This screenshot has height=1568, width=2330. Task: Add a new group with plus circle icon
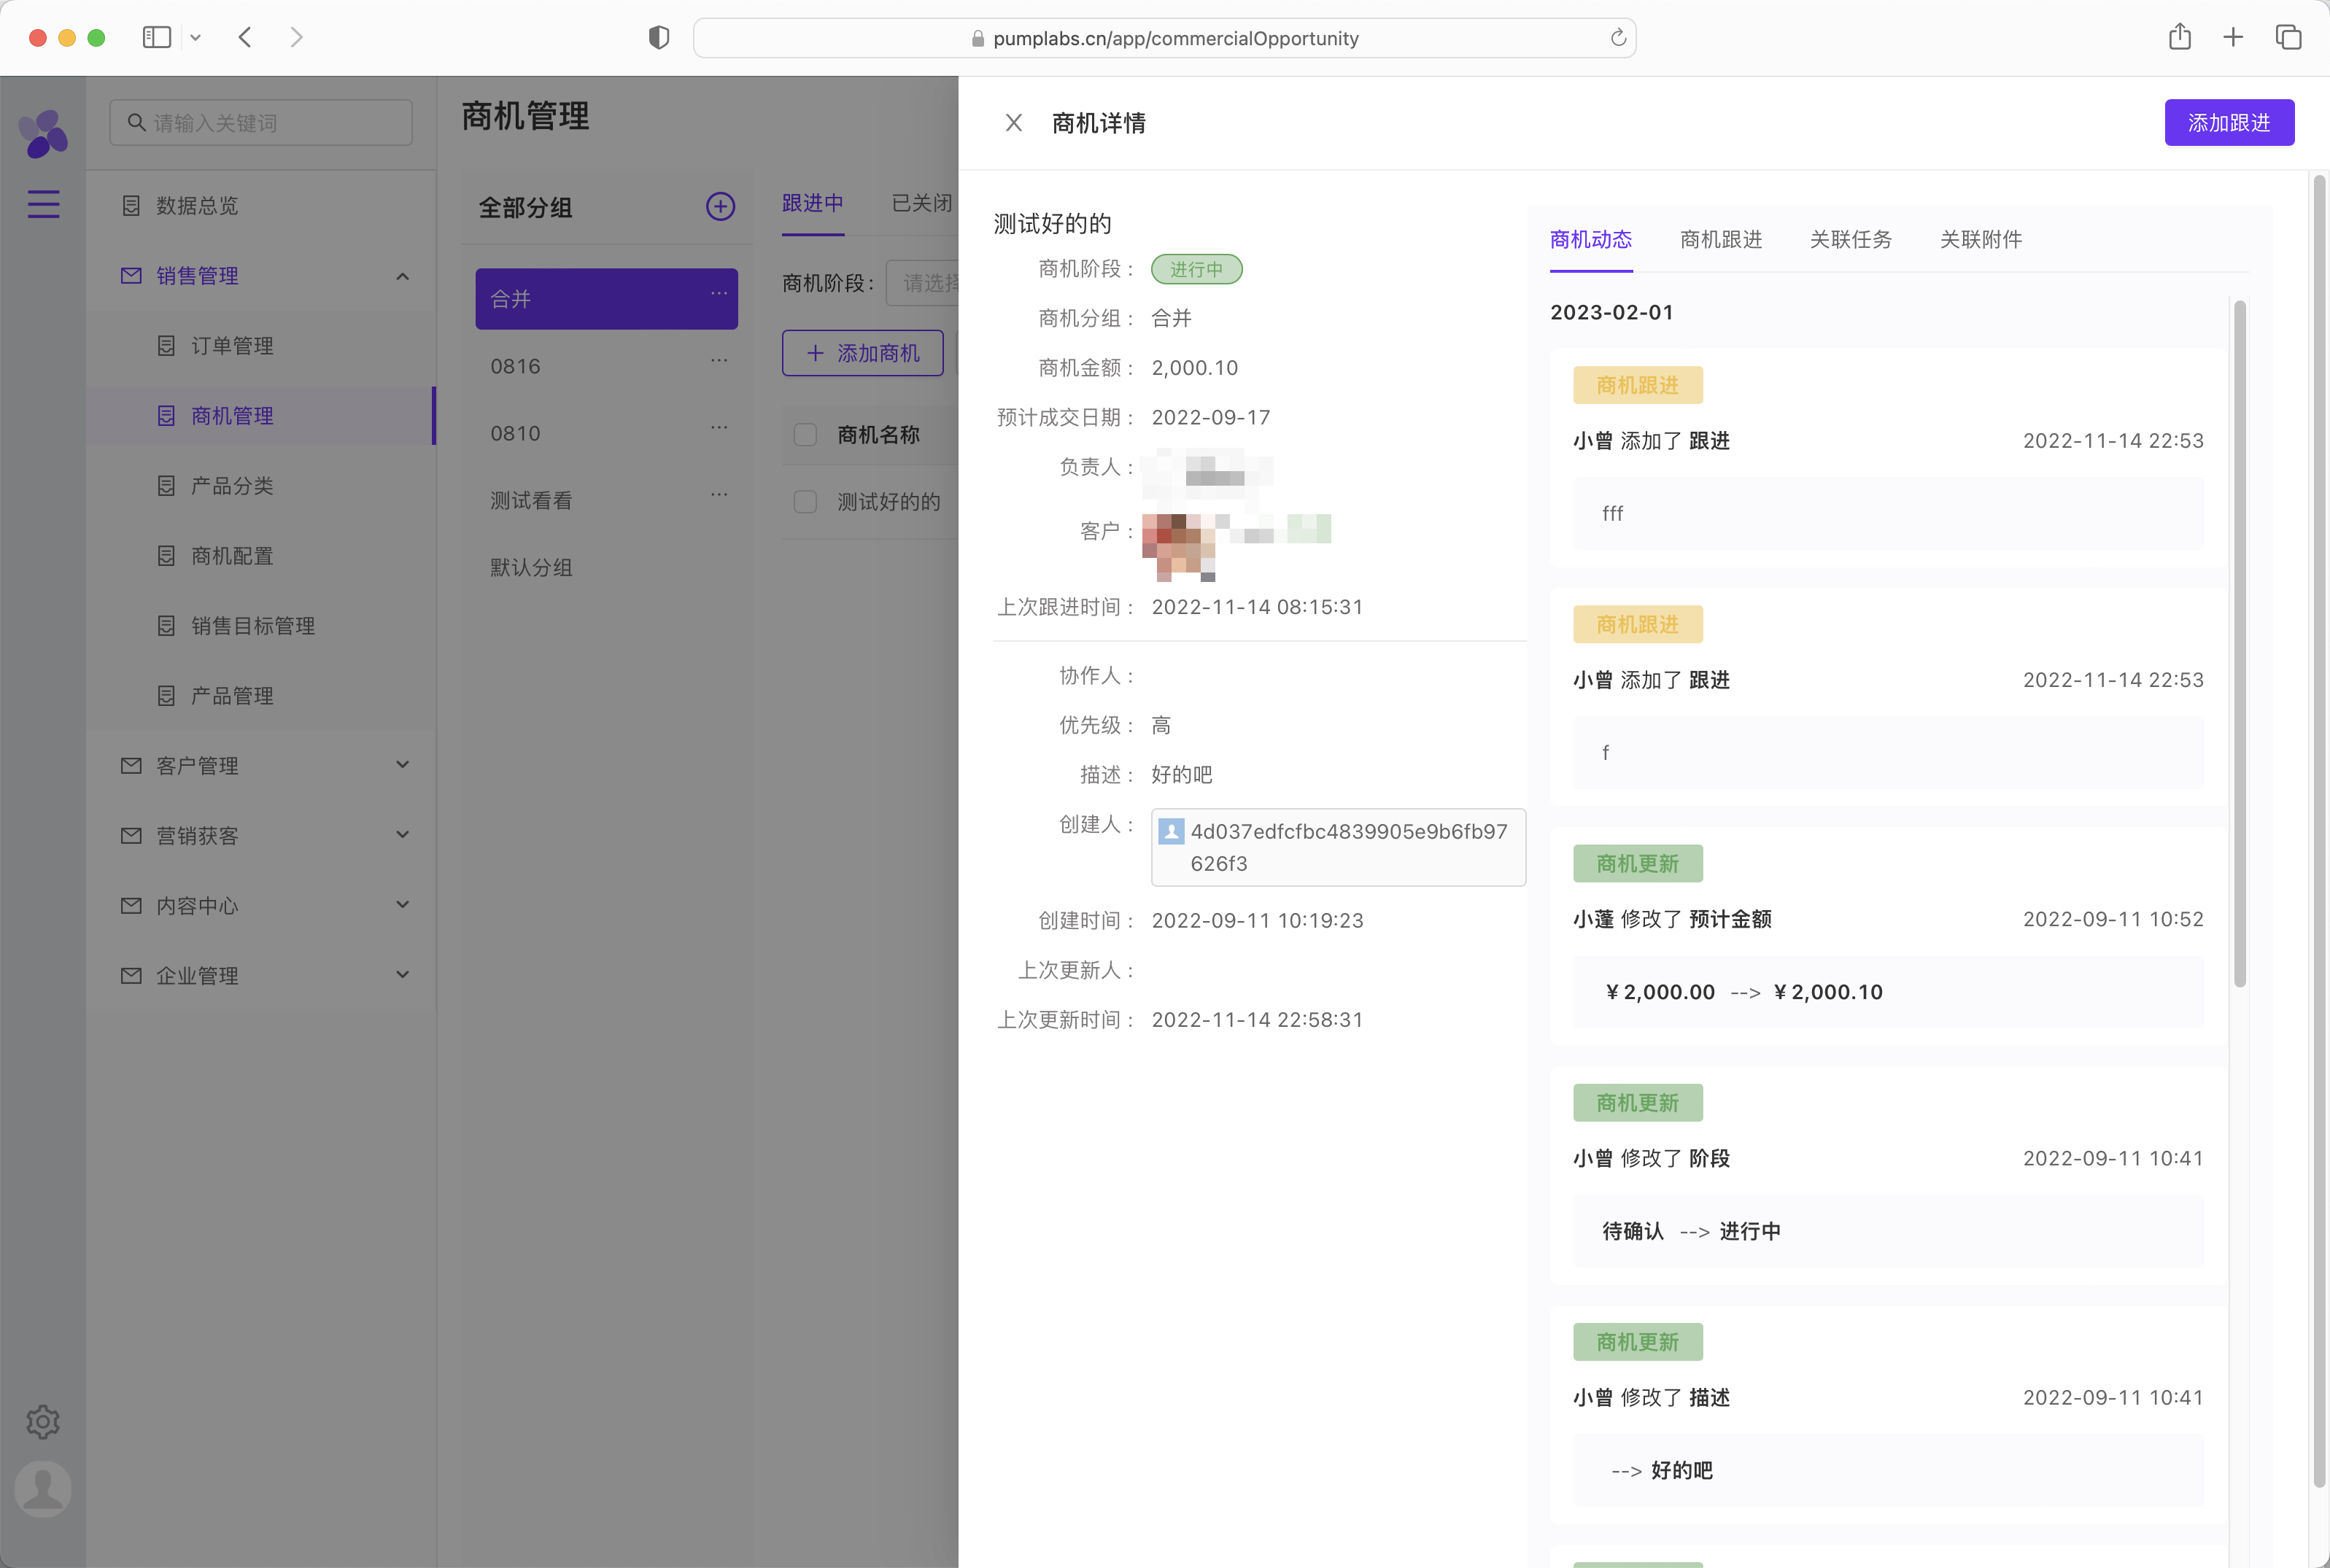pyautogui.click(x=720, y=207)
